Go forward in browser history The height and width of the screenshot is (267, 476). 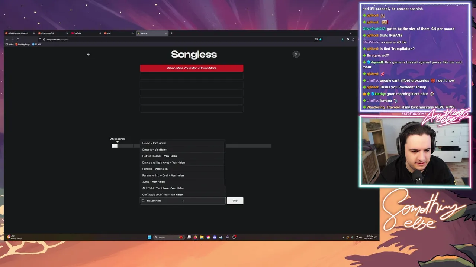click(12, 39)
